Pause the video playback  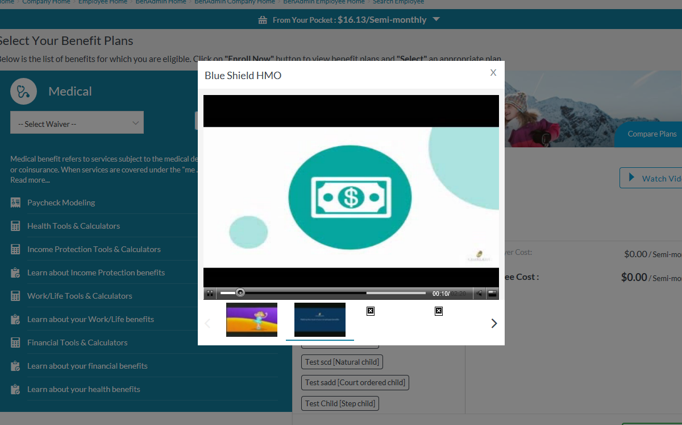(210, 294)
